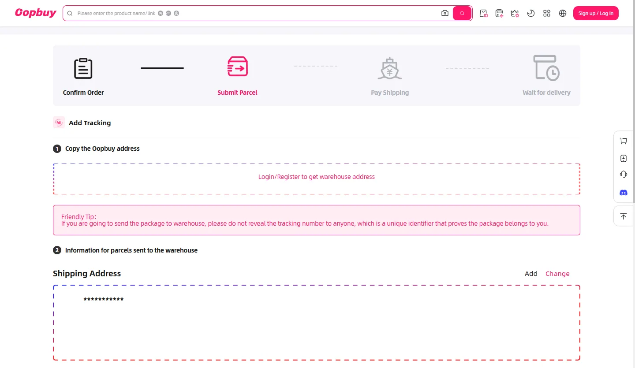
Task: Click the Shipping Address heading
Action: [87, 274]
